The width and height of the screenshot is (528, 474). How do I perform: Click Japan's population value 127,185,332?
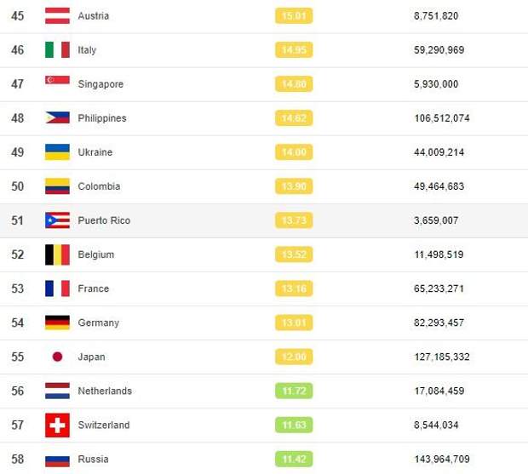coord(442,357)
